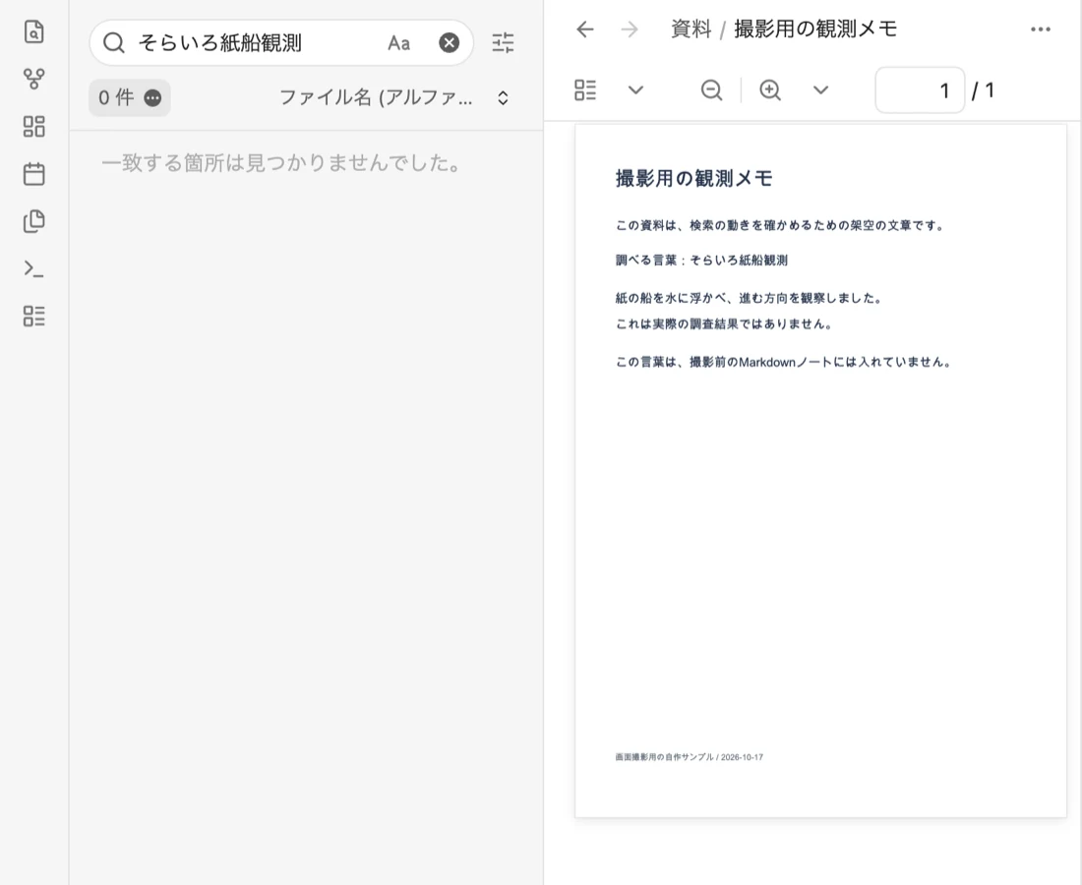Navigate back with the left arrow
The image size is (1082, 885).
(585, 29)
